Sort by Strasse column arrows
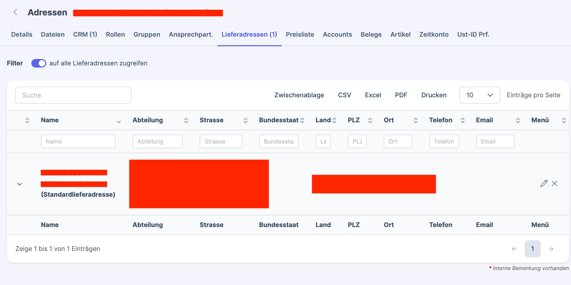This screenshot has width=571, height=285. 246,120
